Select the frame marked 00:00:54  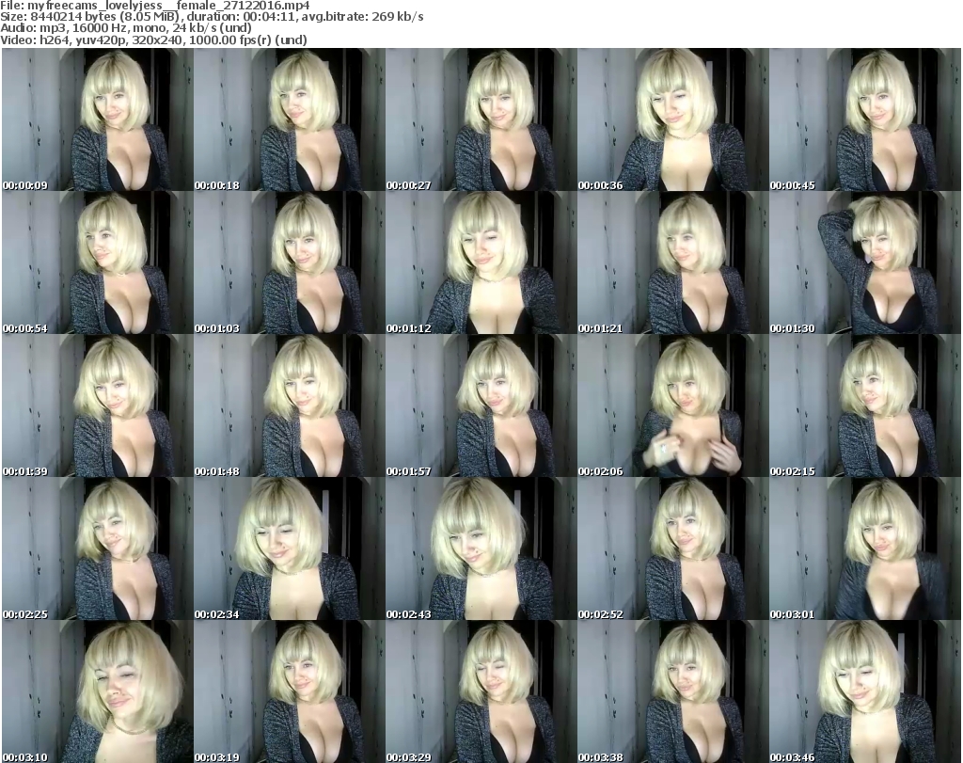98,262
